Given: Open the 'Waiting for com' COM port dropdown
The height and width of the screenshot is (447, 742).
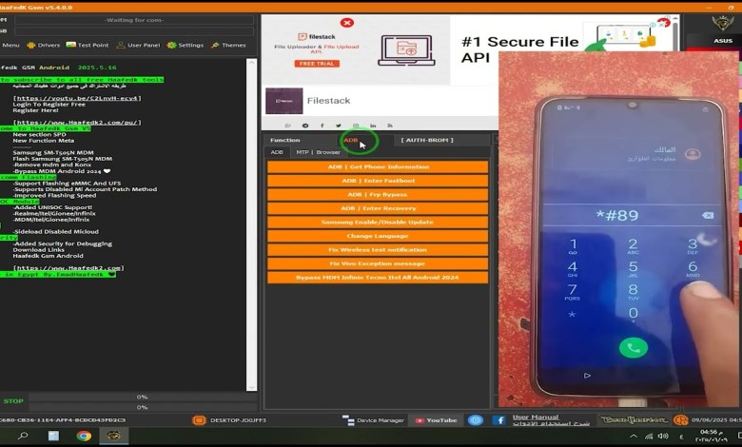Looking at the screenshot, I should pos(134,20).
